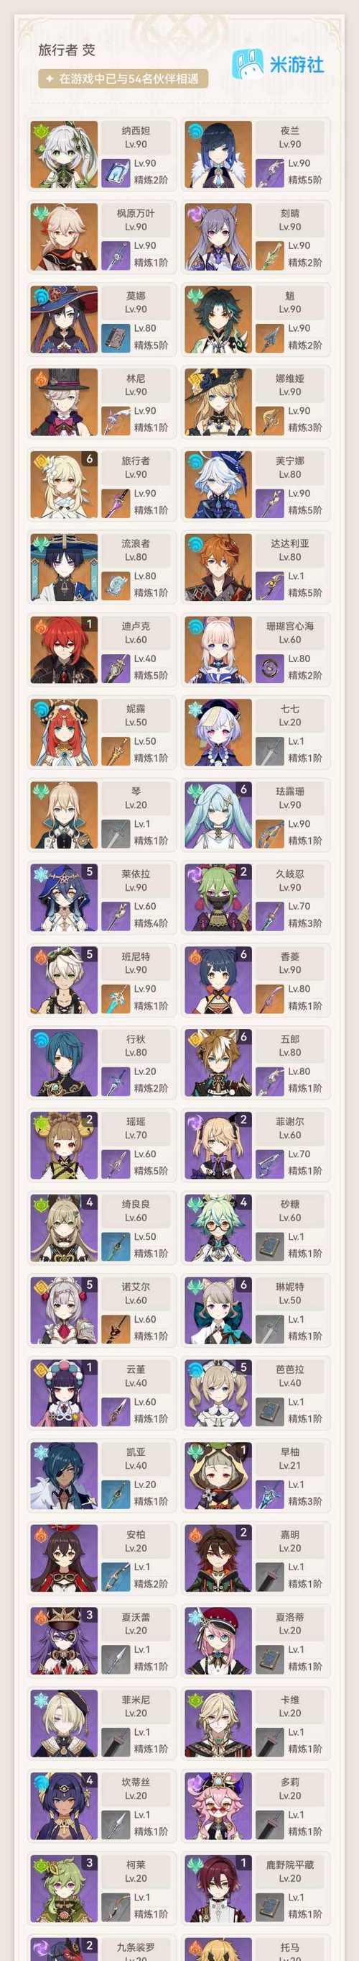Click 枫原万叶's sword weapon icon

click(x=115, y=255)
